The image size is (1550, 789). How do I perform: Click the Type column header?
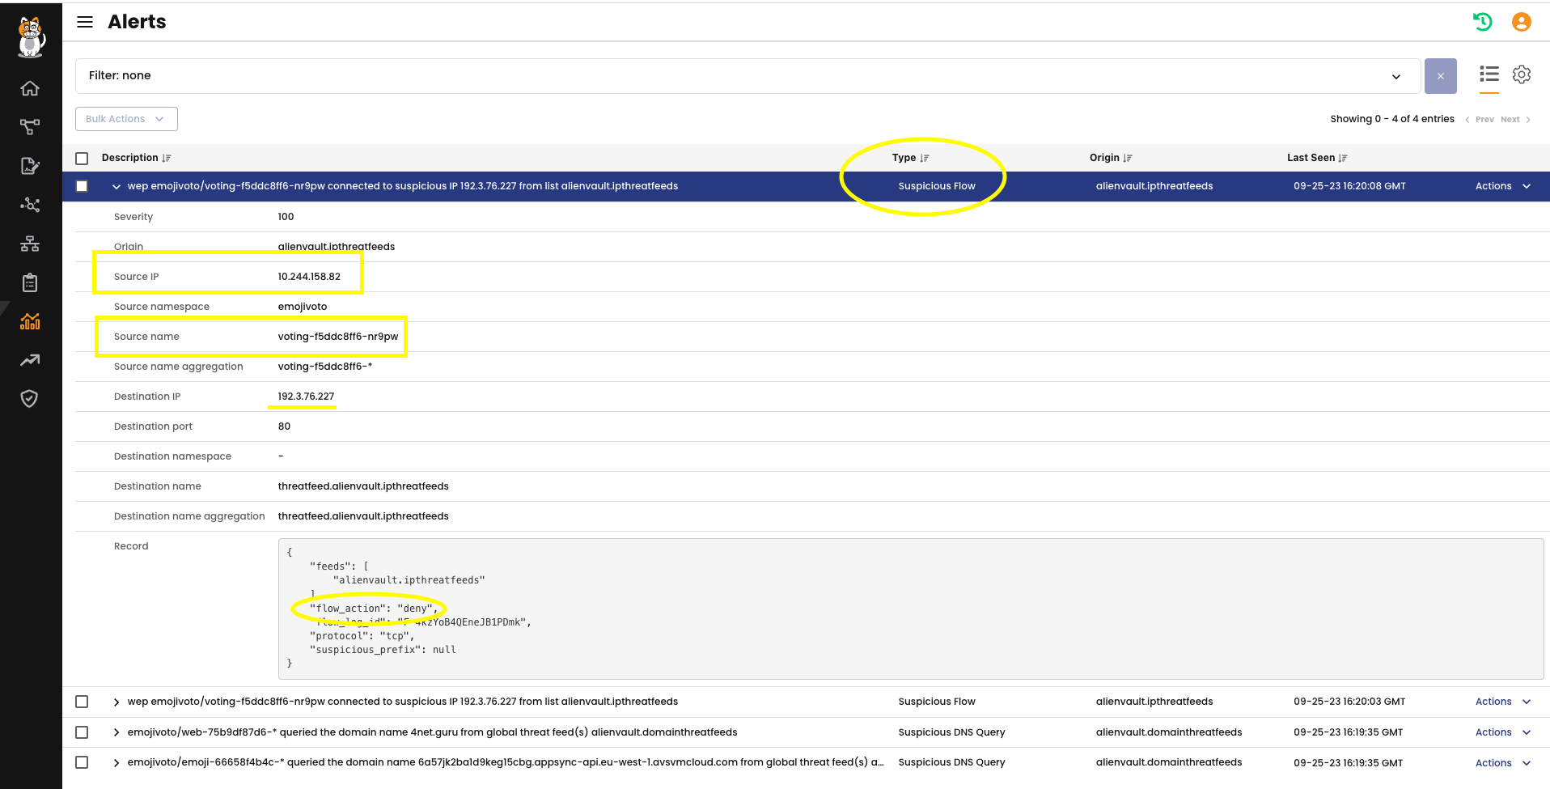904,158
